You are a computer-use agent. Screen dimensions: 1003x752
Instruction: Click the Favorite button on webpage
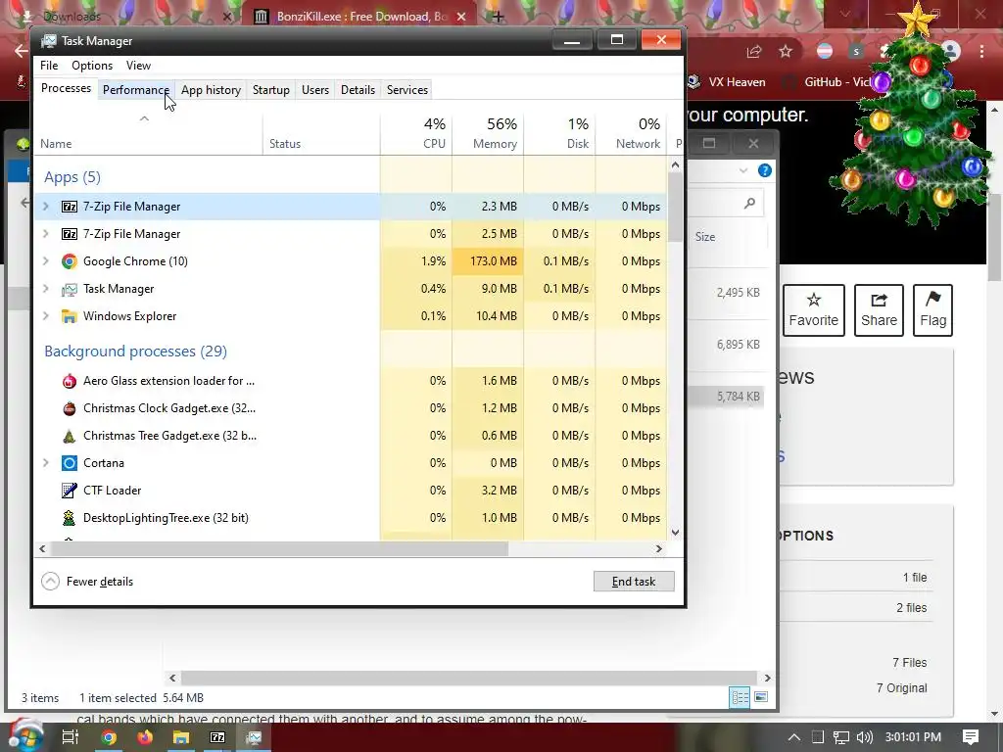coord(814,310)
